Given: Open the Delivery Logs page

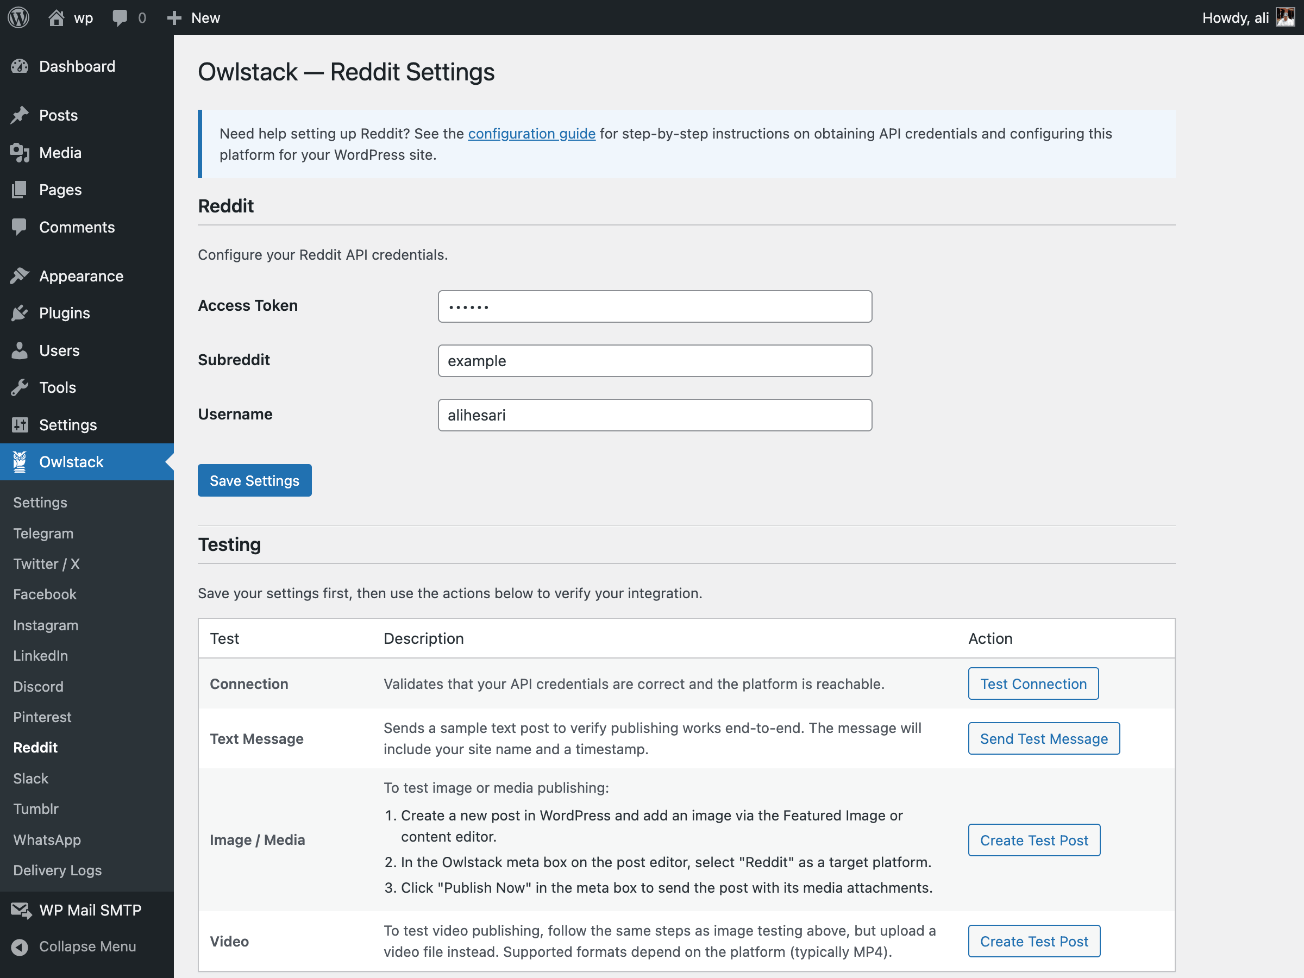Looking at the screenshot, I should [57, 870].
